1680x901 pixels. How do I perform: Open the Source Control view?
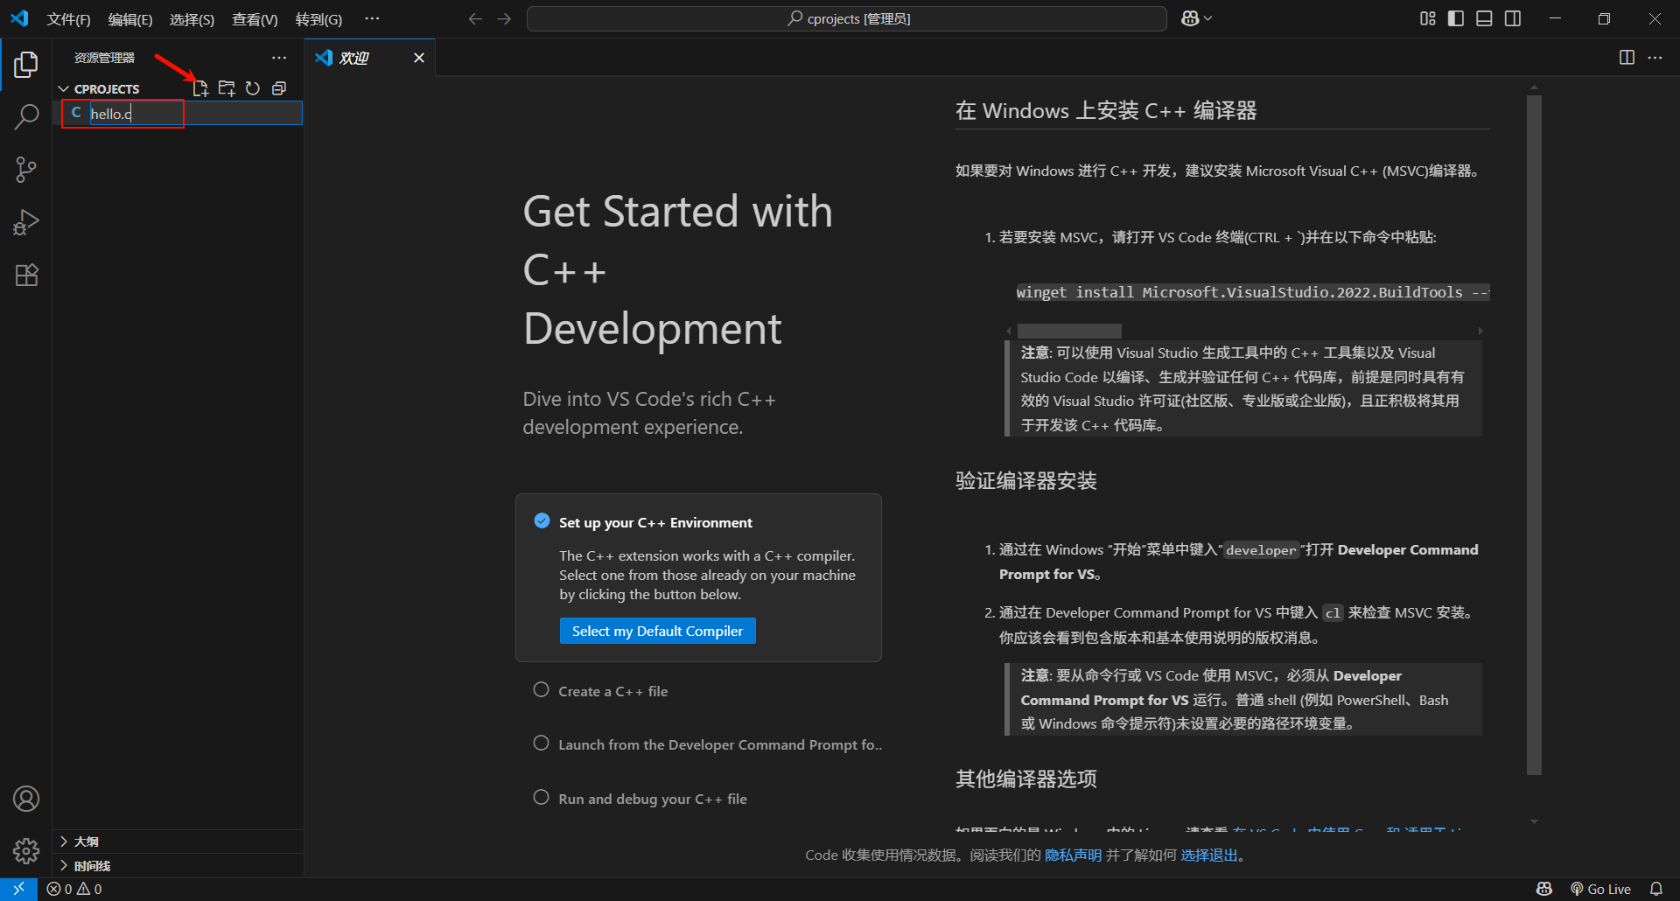(x=26, y=170)
